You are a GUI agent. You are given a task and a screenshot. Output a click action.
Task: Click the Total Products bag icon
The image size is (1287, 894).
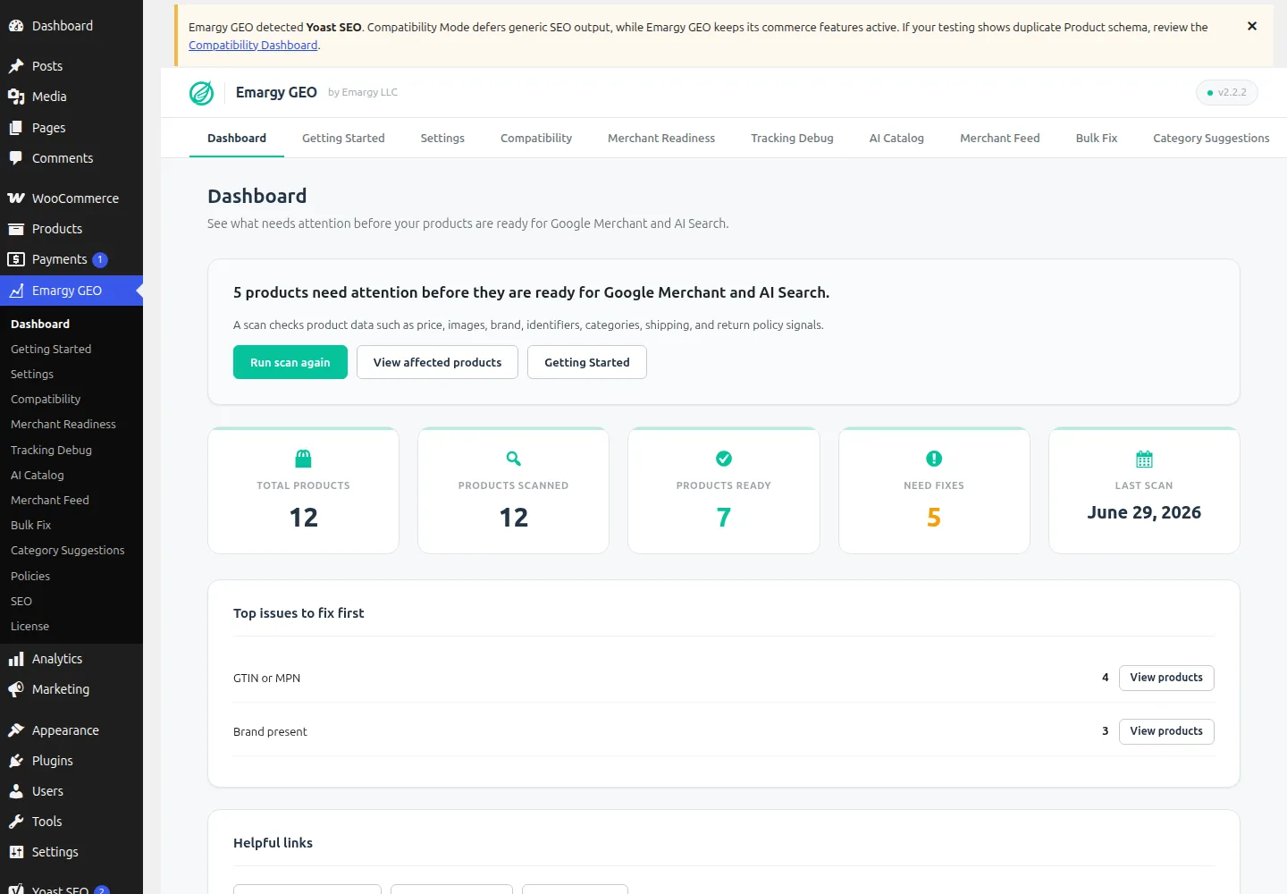304,459
